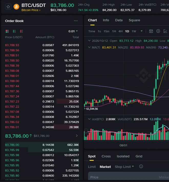Select ask price 83,788.93
Viewport: 169px width, 182px height.
[12, 45]
